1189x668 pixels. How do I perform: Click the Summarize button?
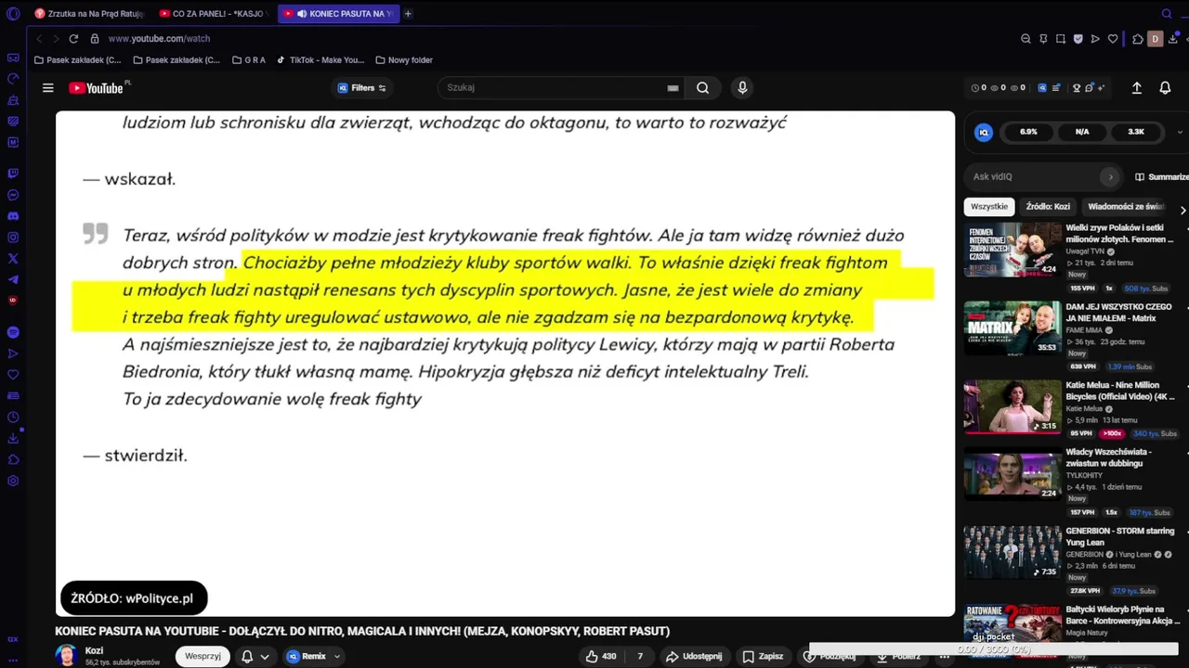pos(1161,176)
